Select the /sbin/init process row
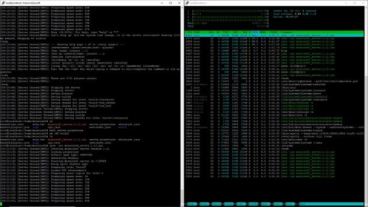368x207 pixels. click(x=274, y=87)
